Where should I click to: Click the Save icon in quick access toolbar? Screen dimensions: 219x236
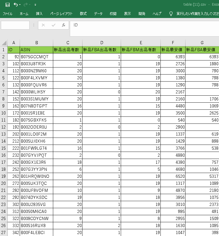coord(8,5)
